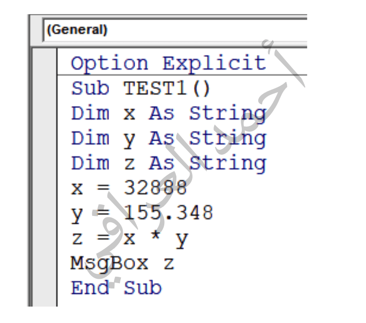
Task: Place cursor on Dim y As String line
Action: 168,139
